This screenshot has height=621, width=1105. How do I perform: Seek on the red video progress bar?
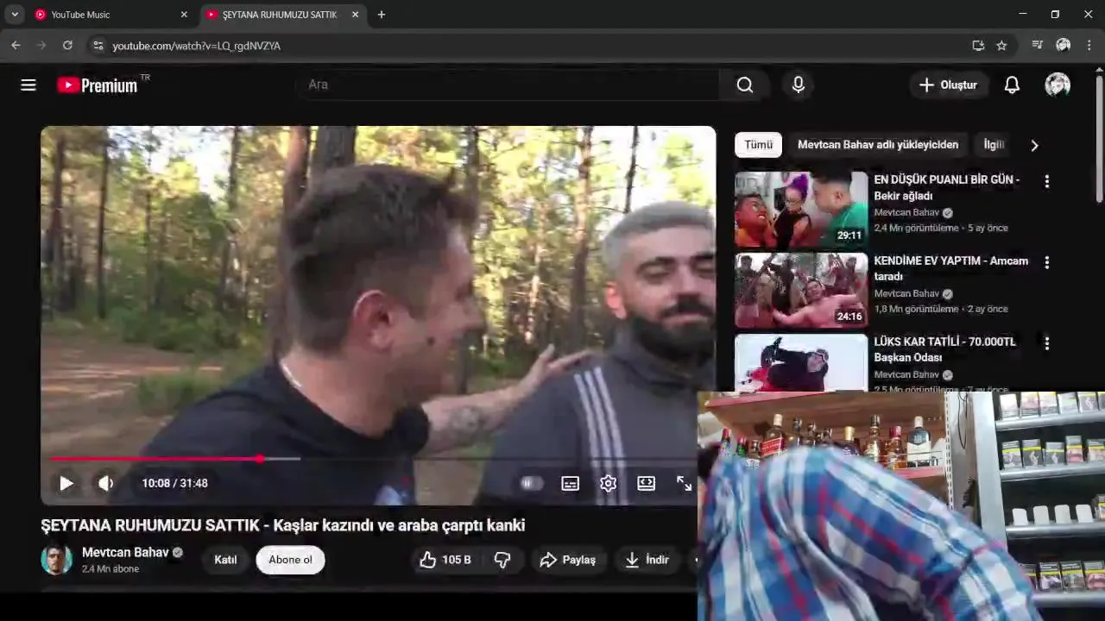pos(374,459)
